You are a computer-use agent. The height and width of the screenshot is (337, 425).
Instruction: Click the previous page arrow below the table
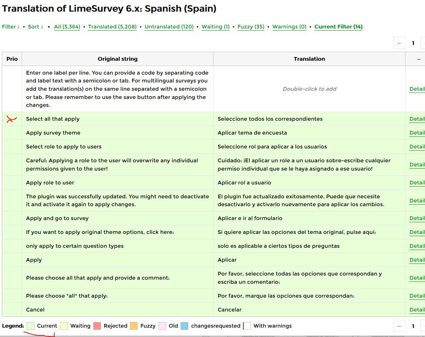click(399, 326)
